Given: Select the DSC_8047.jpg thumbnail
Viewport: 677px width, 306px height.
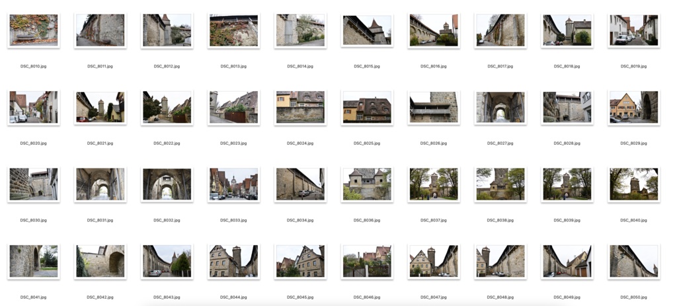Looking at the screenshot, I should 434,261.
